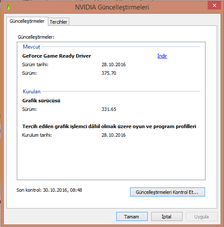The height and width of the screenshot is (227, 224).
Task: Select the GeForce Game Ready Driver entry
Action: pyautogui.click(x=57, y=56)
